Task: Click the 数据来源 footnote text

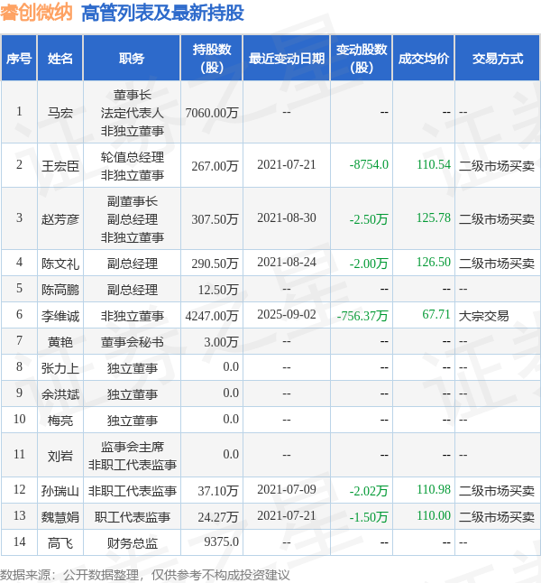Action: 145,575
